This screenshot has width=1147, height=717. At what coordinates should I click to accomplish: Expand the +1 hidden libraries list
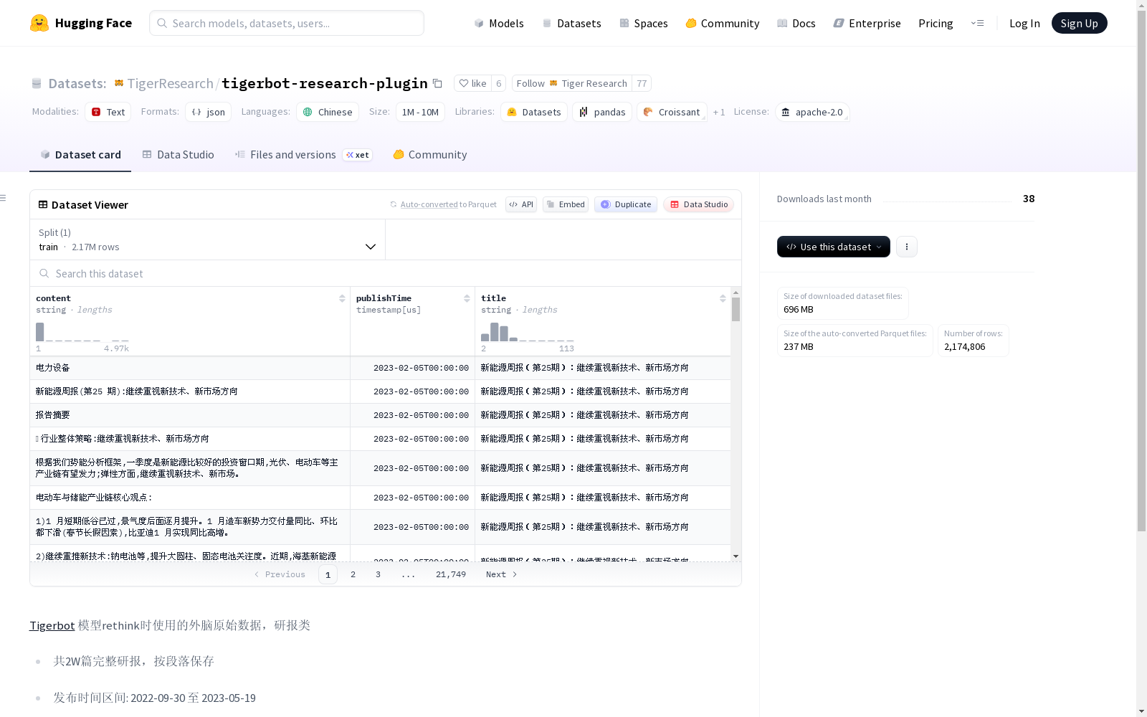(x=719, y=112)
